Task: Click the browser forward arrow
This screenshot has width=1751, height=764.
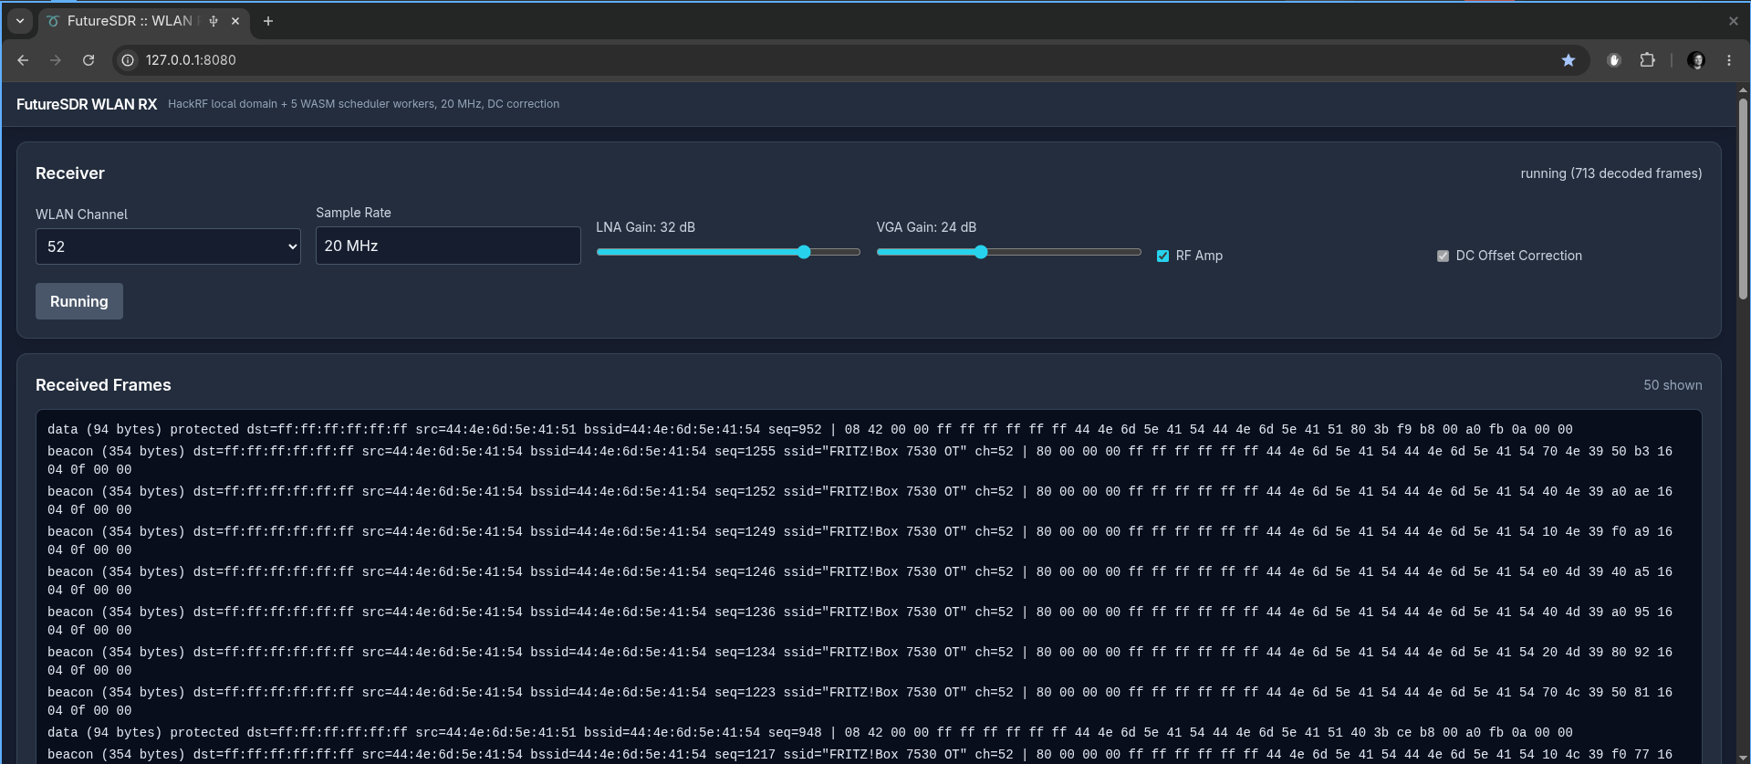Action: pyautogui.click(x=56, y=60)
